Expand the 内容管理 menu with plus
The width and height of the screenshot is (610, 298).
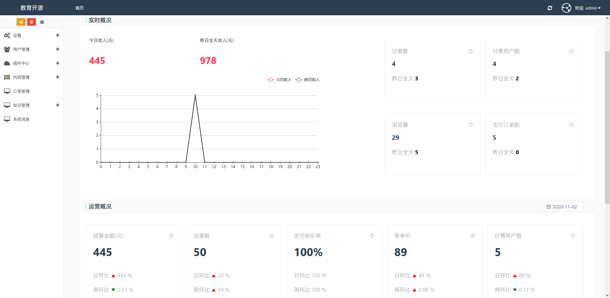(58, 77)
